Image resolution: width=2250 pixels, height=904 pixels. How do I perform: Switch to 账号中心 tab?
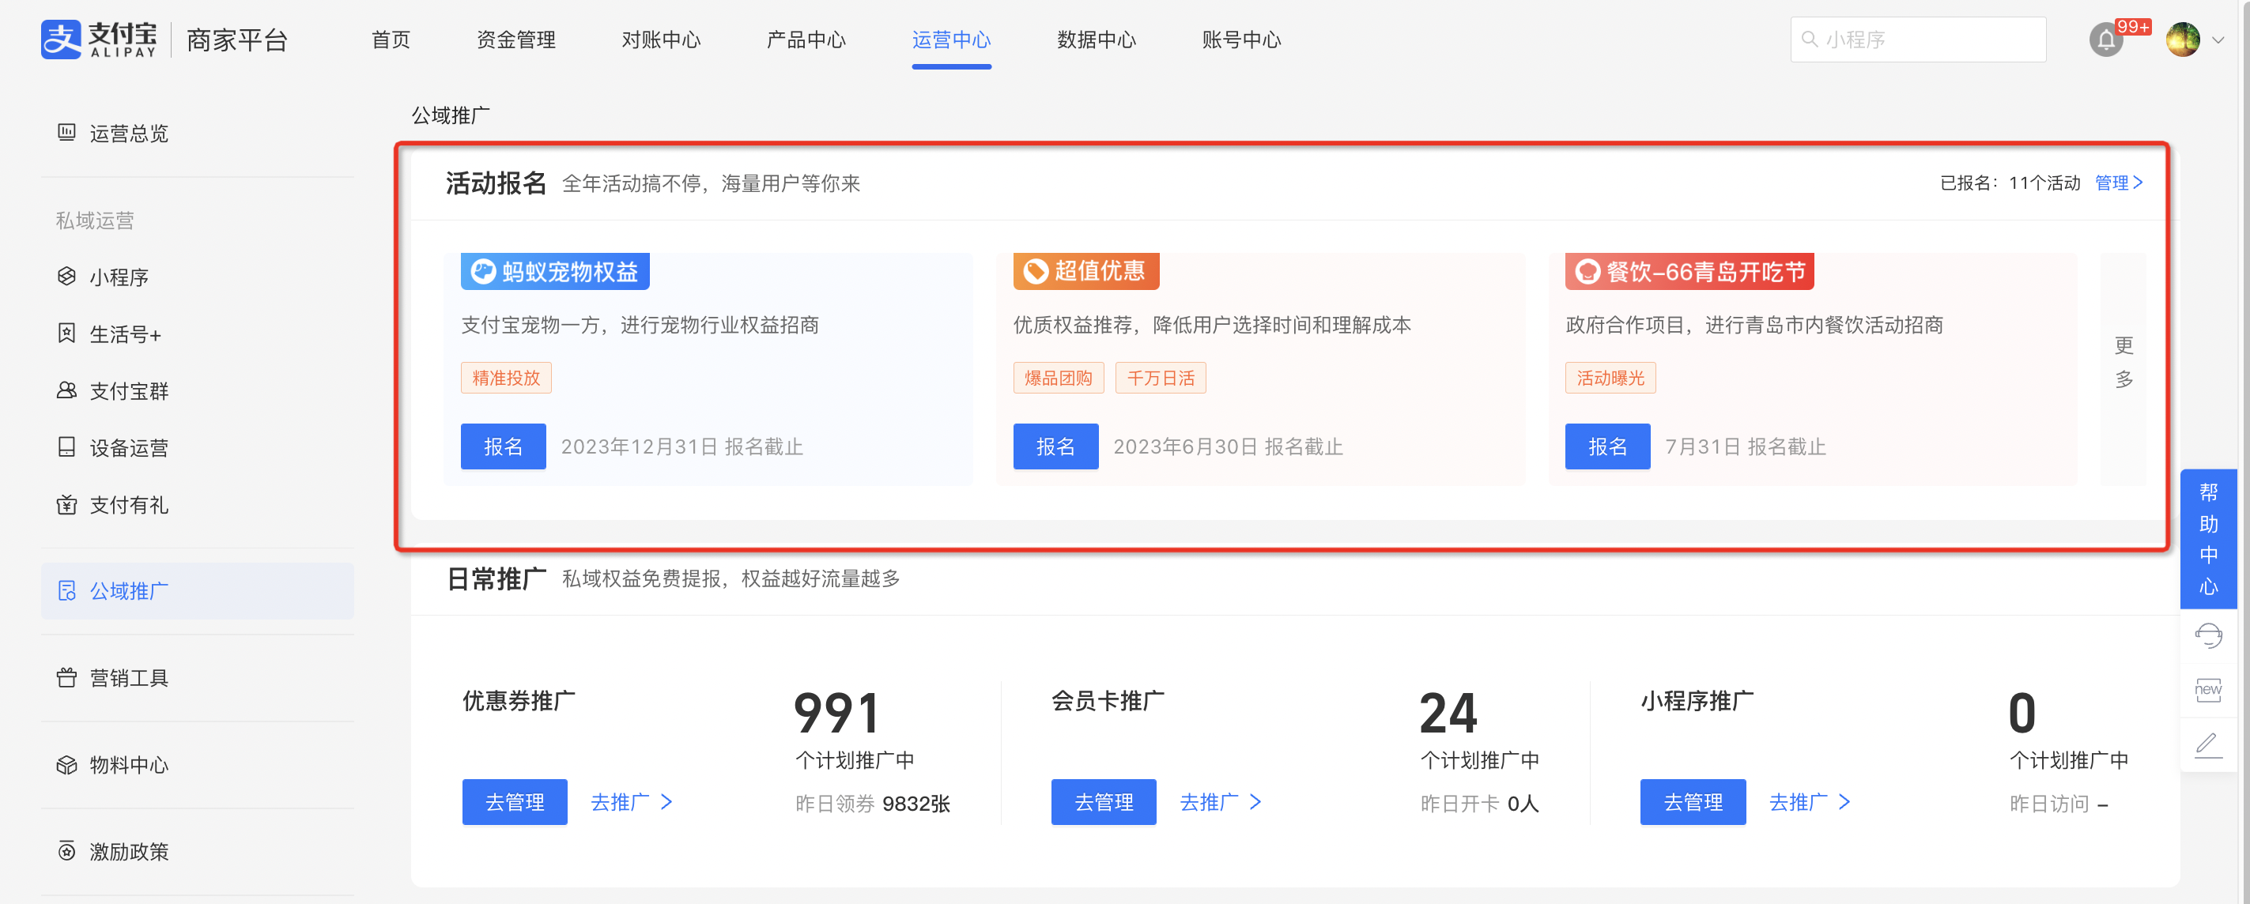pyautogui.click(x=1240, y=40)
